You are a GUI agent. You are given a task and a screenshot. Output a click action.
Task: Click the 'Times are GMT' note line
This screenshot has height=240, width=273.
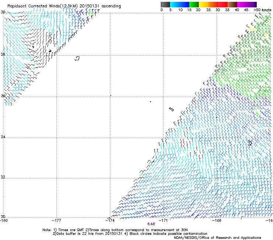coord(115,230)
